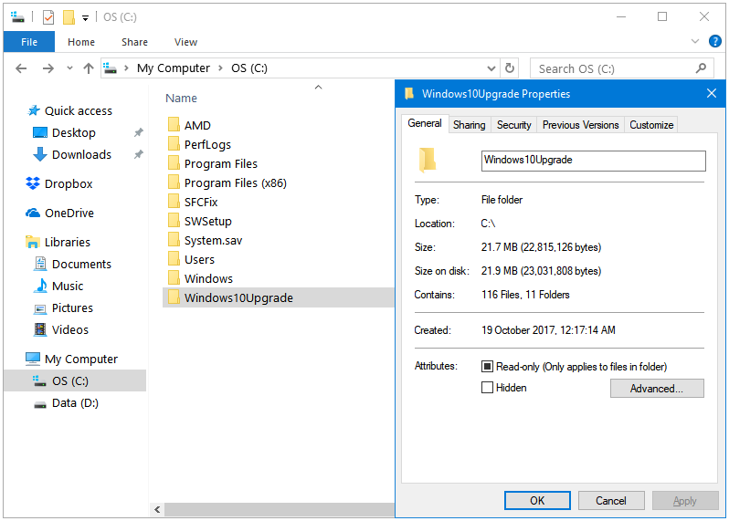The height and width of the screenshot is (521, 729).
Task: Click the New Folder quick access icon
Action: tap(69, 17)
